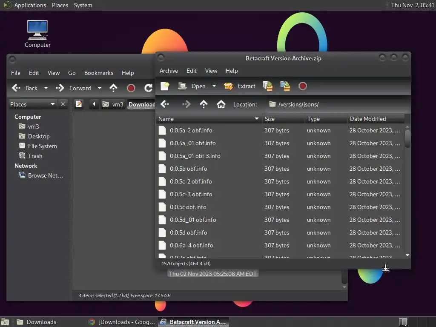This screenshot has width=436, height=327.
Task: Open Help menu in archive manager
Action: click(232, 71)
